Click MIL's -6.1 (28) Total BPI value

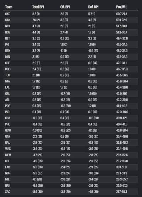click(x=37, y=180)
